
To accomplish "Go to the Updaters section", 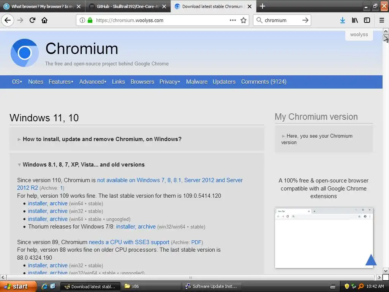I will 224,82.
